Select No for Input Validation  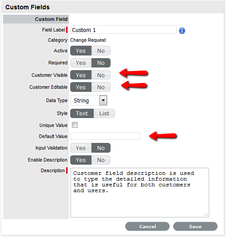(101, 148)
